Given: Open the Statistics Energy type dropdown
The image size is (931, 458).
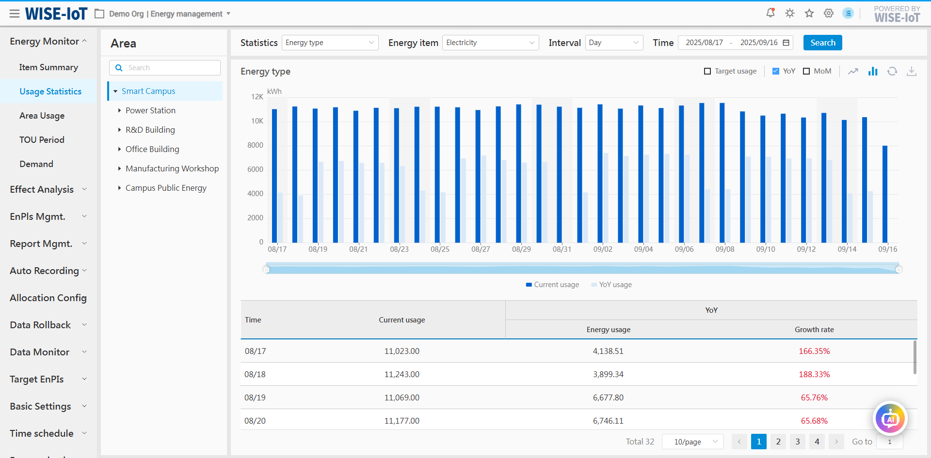Looking at the screenshot, I should 330,43.
